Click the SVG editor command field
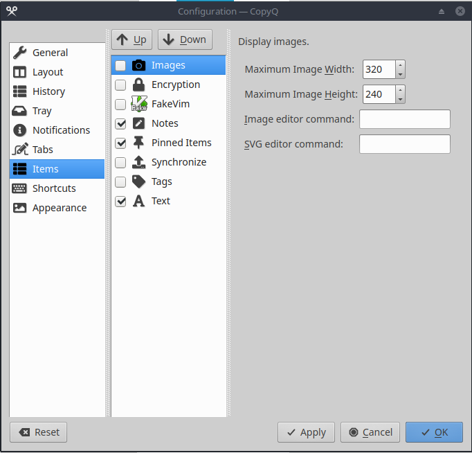The width and height of the screenshot is (472, 453). (405, 144)
